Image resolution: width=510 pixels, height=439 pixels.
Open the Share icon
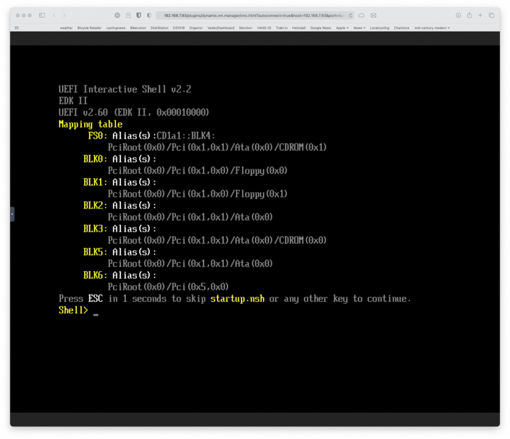469,15
